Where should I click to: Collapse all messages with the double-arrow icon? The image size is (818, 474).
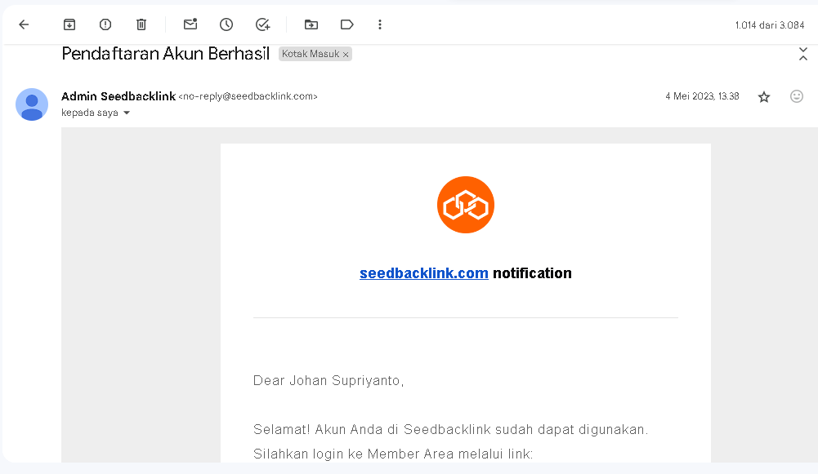coord(802,54)
